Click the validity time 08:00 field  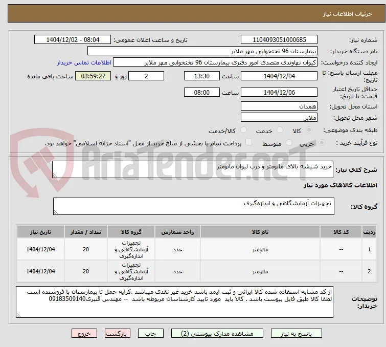[x=202, y=93]
